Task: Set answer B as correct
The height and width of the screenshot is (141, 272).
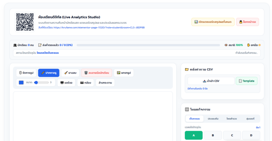Action: (213, 135)
